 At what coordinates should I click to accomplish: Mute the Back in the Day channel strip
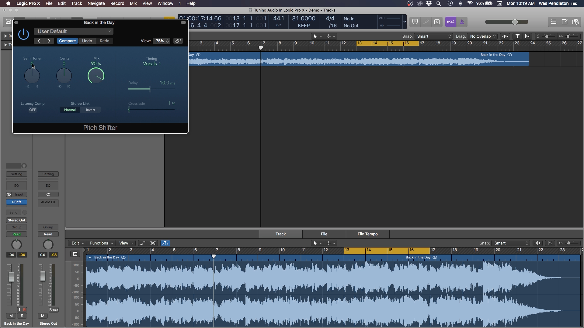pyautogui.click(x=11, y=316)
